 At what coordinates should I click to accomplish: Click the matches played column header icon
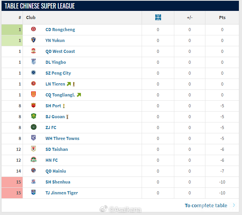click(158, 17)
